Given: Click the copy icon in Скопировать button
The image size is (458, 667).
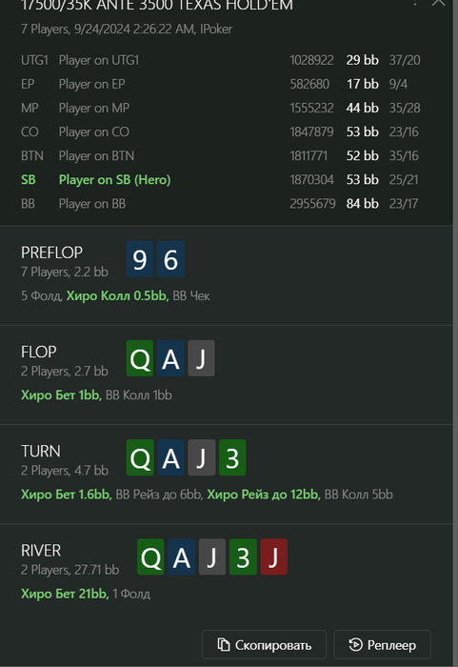Looking at the screenshot, I should click(223, 644).
